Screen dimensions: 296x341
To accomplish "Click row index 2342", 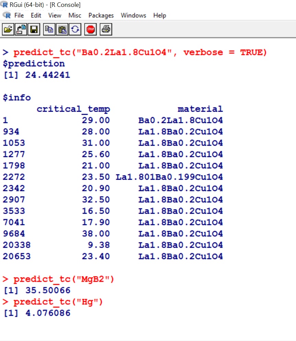I will click(x=14, y=188).
